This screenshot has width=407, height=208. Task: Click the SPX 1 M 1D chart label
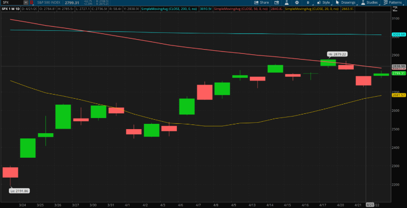click(10, 9)
